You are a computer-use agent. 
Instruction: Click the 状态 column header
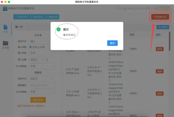[x=132, y=35]
